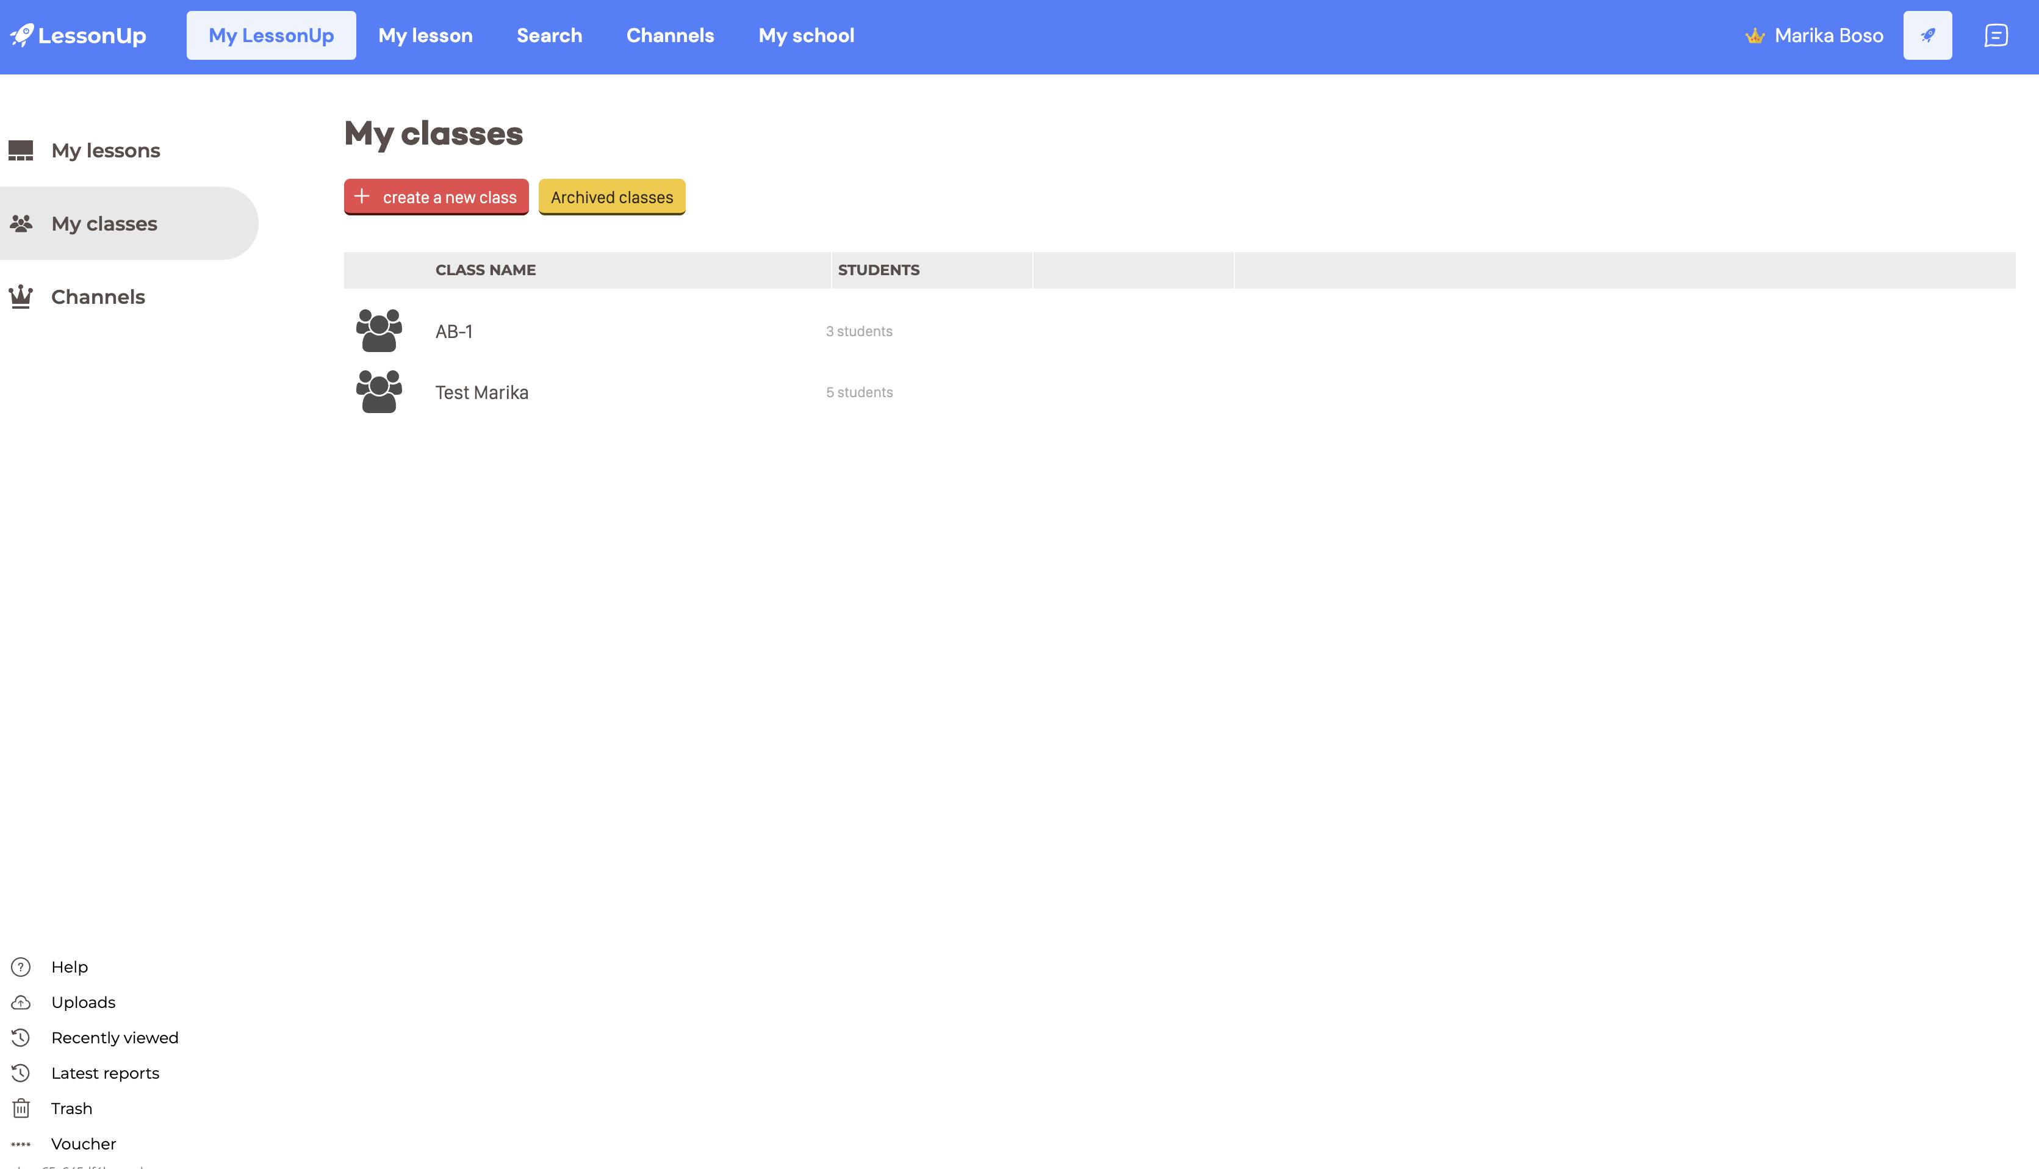Click the Channels crown icon in sidebar

click(x=21, y=297)
